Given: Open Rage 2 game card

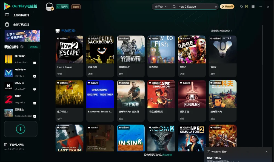Looking at the screenshot, I should [192, 56].
